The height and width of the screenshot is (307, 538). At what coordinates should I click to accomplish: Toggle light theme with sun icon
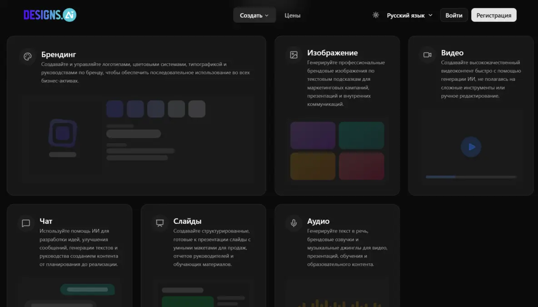point(376,15)
